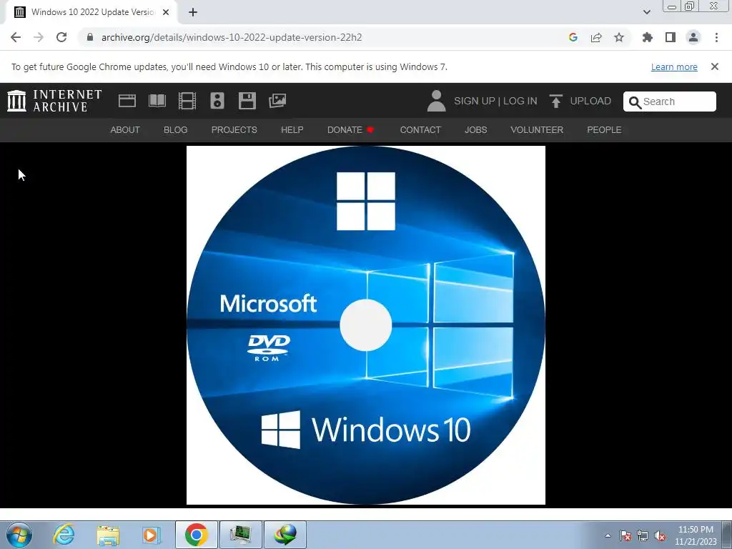Open the Internet Download Manager taskbar icon
This screenshot has width=732, height=549.
click(285, 535)
